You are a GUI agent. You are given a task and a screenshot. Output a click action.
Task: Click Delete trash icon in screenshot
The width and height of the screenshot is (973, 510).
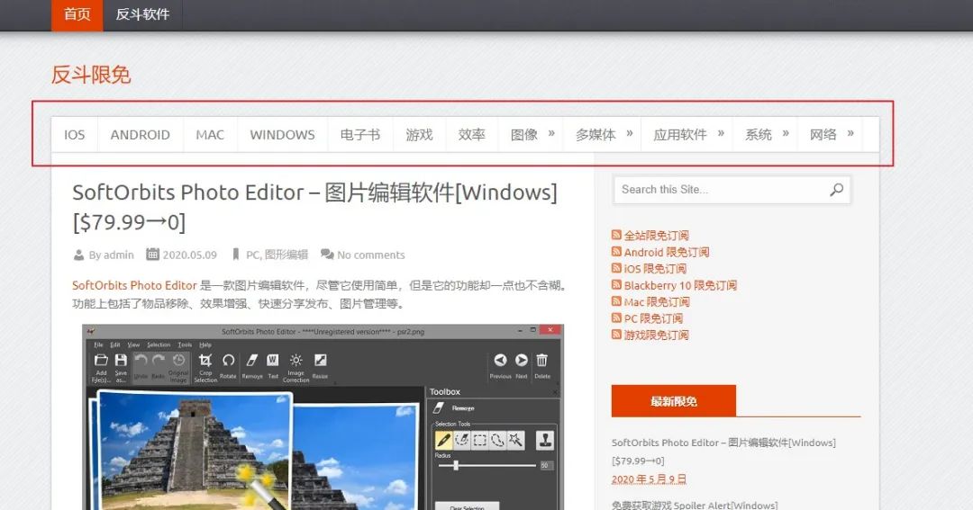coord(542,360)
